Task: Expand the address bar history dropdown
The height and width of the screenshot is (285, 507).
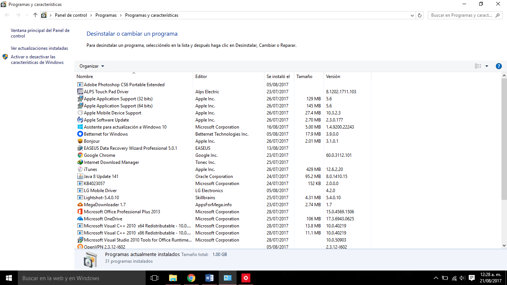Action: click(412, 15)
